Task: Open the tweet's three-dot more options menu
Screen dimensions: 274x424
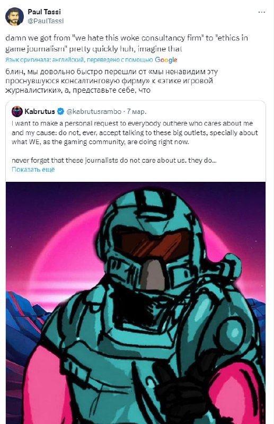Action: [x=262, y=12]
